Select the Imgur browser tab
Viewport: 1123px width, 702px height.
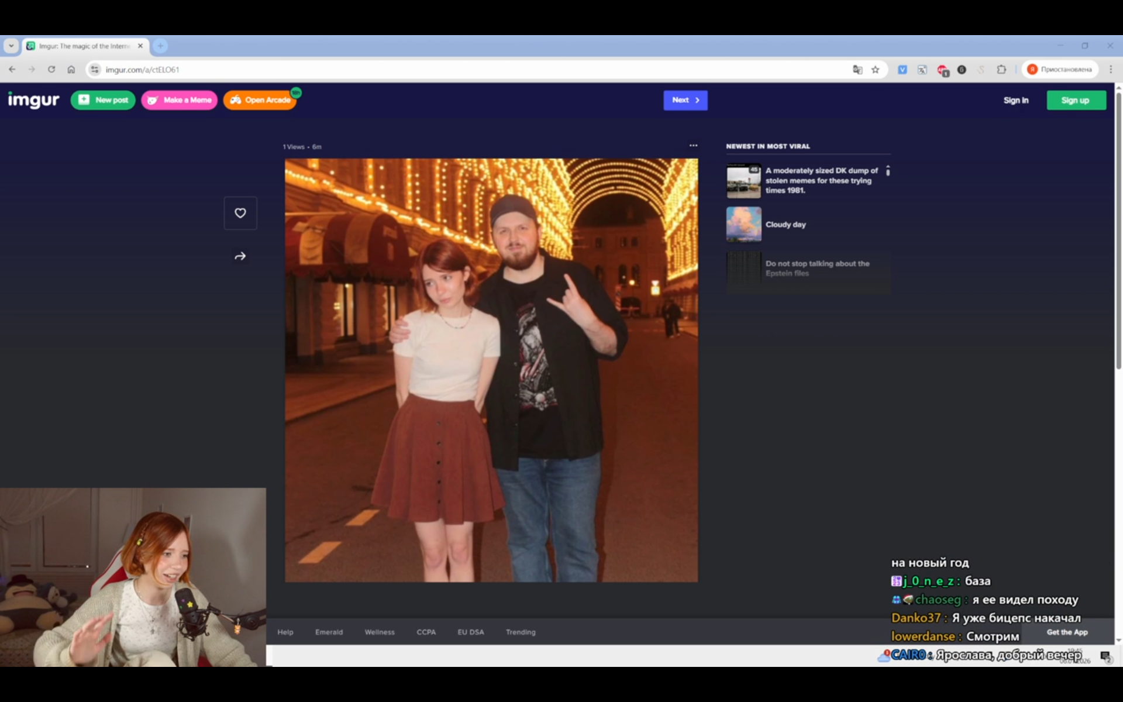pos(84,46)
